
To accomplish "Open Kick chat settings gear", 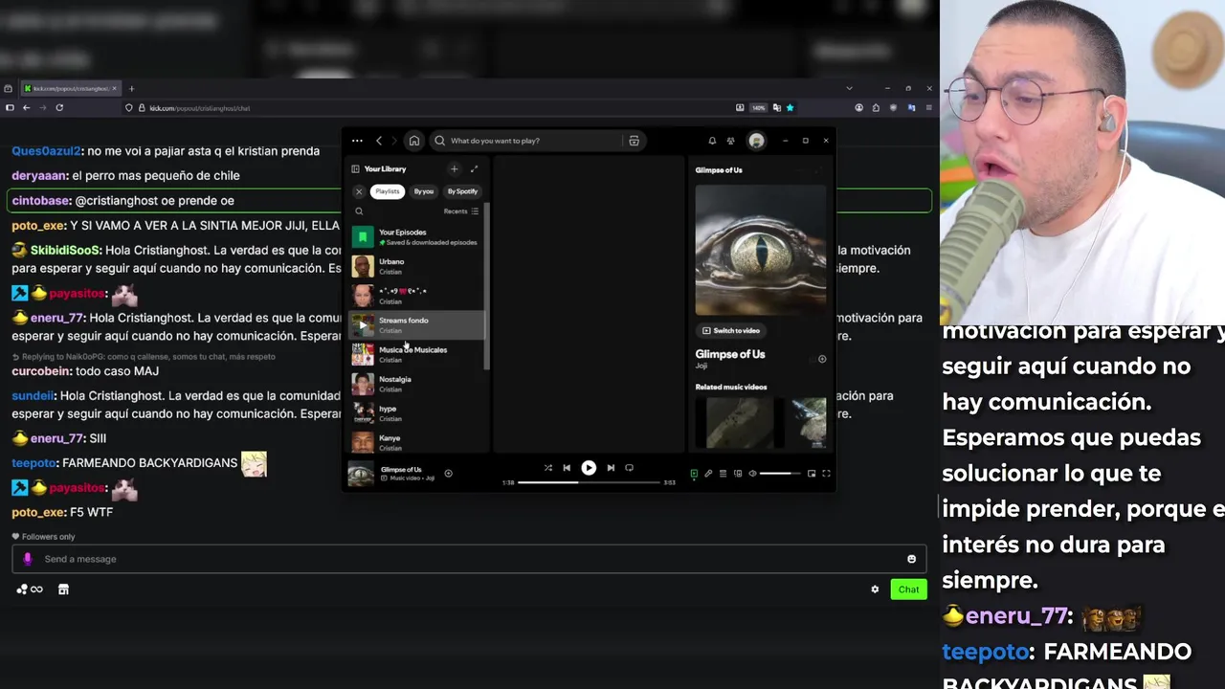I will (875, 589).
